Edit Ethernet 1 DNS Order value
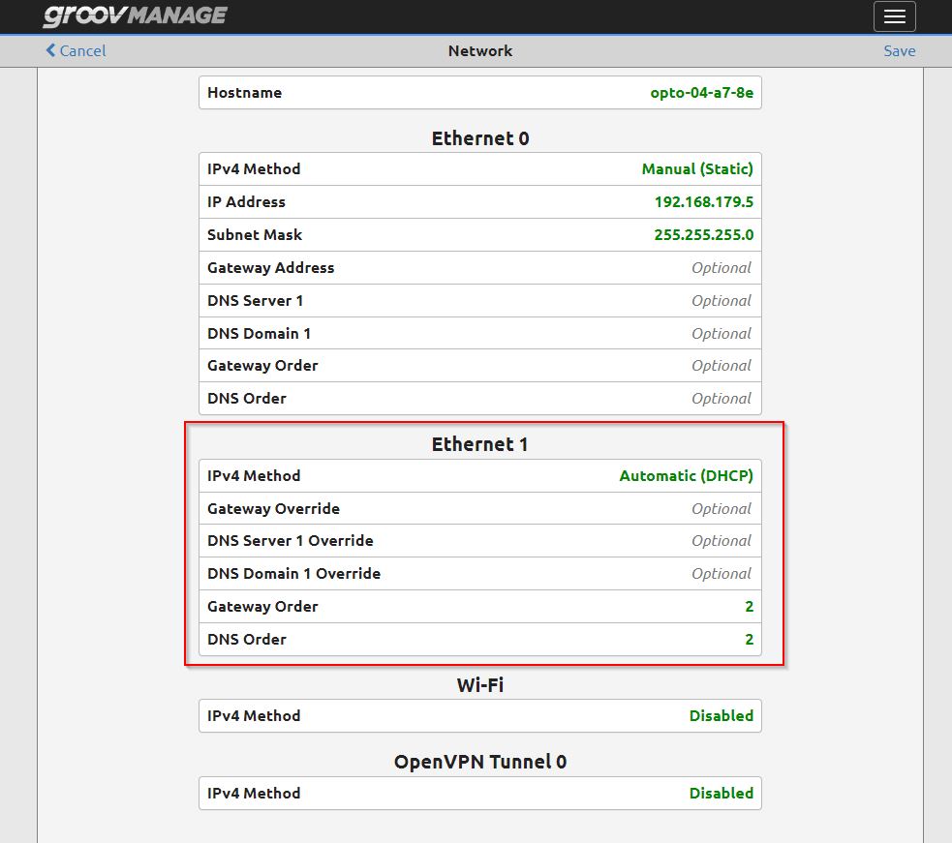 pos(479,639)
